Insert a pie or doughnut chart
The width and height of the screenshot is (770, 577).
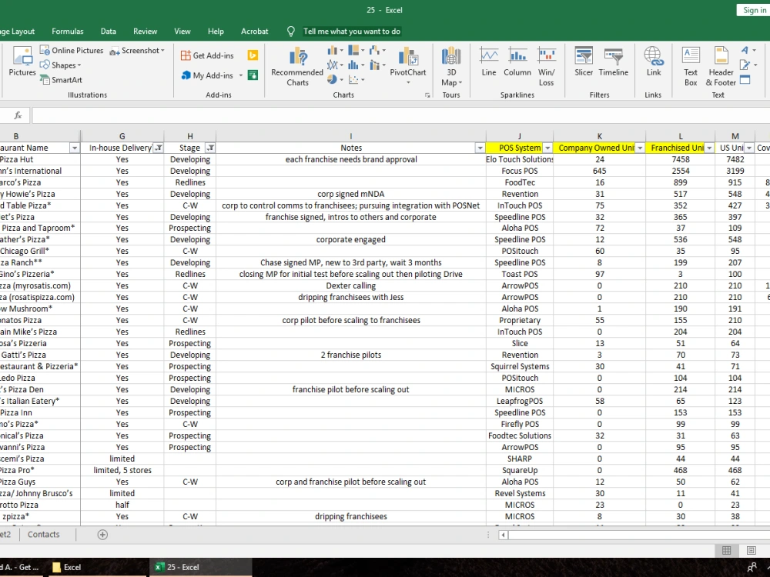tap(335, 79)
